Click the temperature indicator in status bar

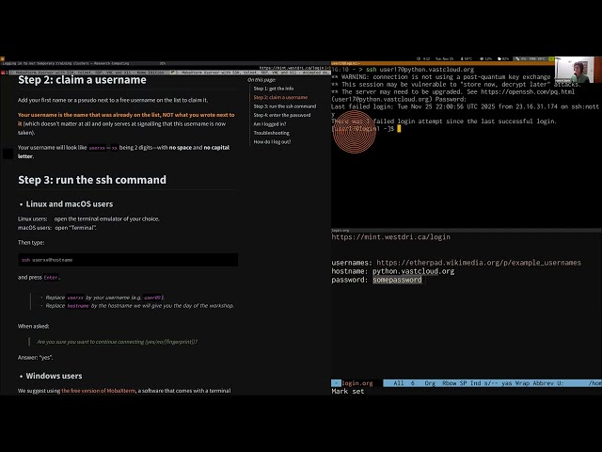467,58
